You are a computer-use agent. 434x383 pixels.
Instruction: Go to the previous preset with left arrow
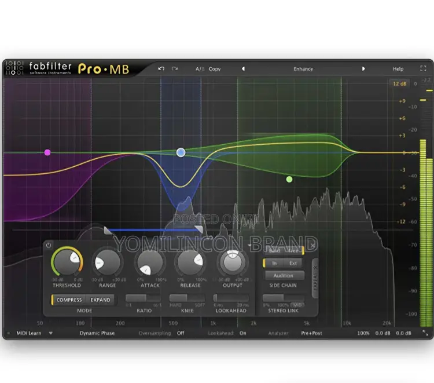243,69
